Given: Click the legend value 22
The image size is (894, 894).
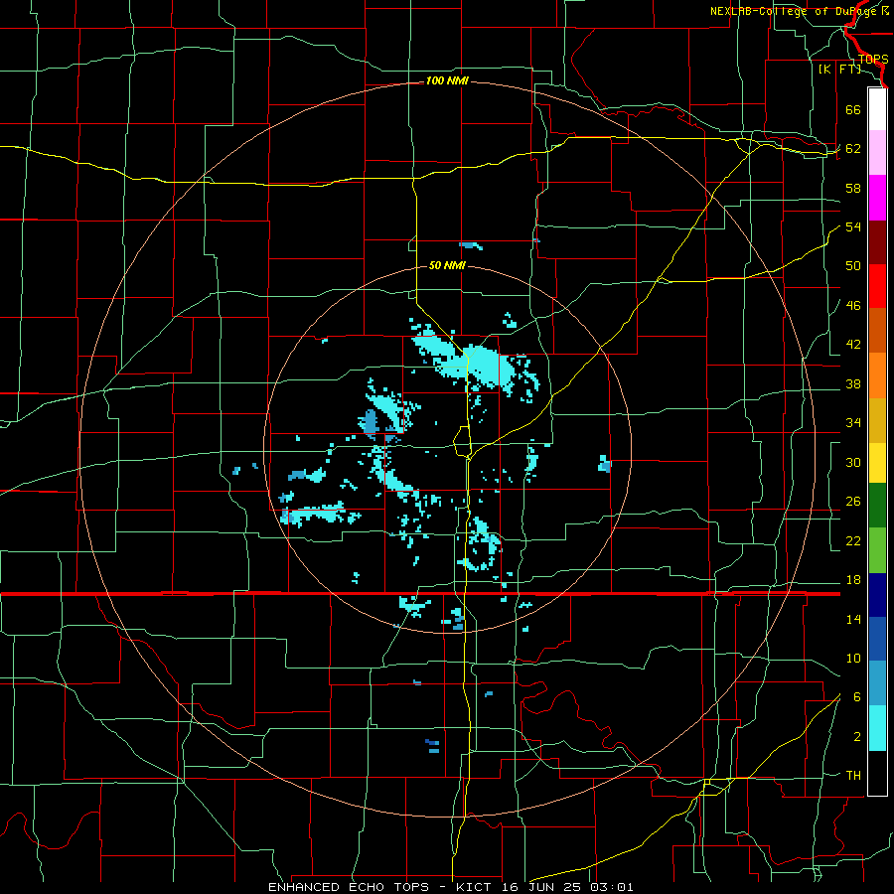Looking at the screenshot, I should pos(853,540).
